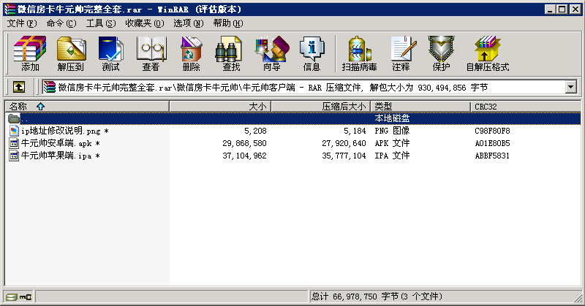585x306 pixels.
Task: Open the 收藏夹(O) menu
Action: tap(142, 23)
